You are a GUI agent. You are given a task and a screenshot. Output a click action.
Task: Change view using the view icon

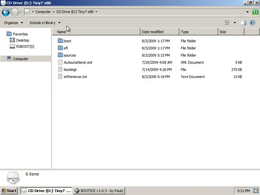click(x=227, y=22)
